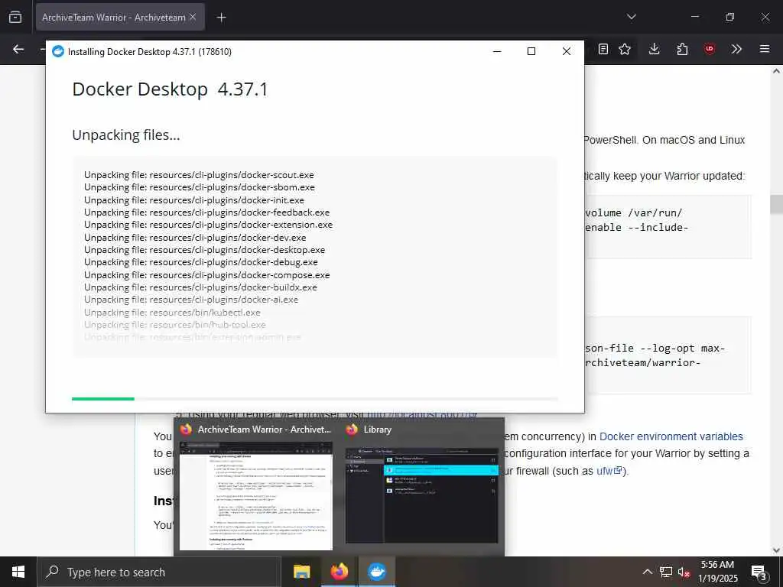Image resolution: width=783 pixels, height=587 pixels.
Task: Follow the ufw link
Action: pyautogui.click(x=609, y=471)
